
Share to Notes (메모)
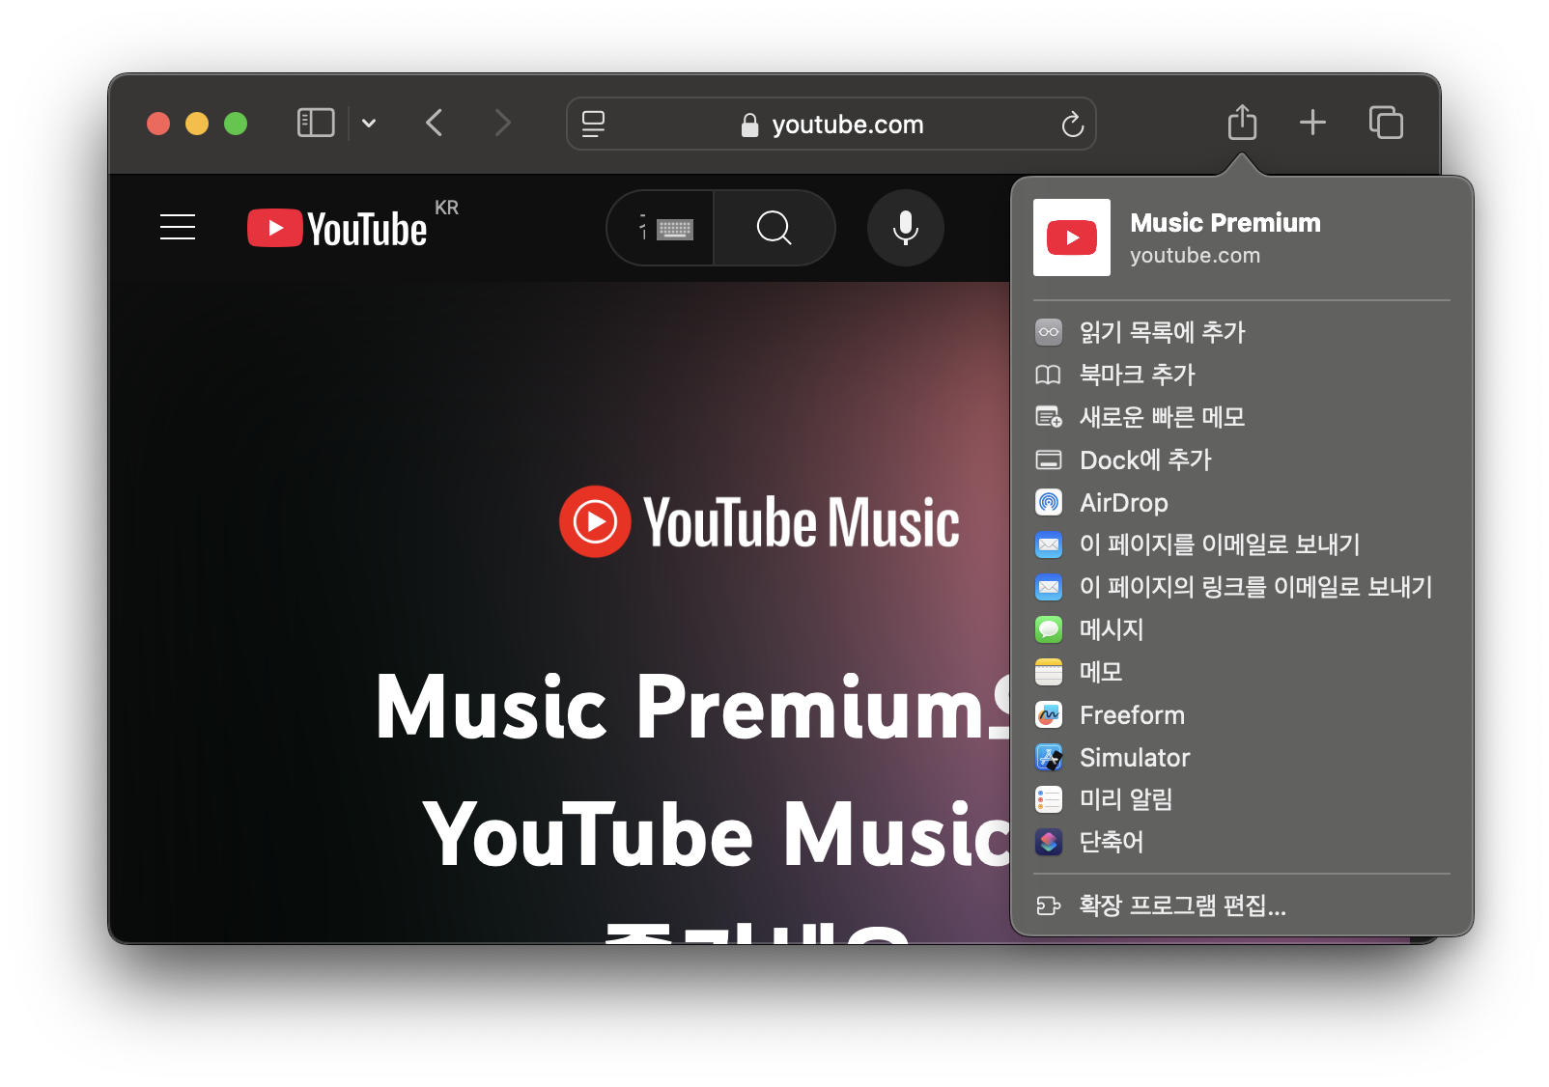coord(1242,672)
